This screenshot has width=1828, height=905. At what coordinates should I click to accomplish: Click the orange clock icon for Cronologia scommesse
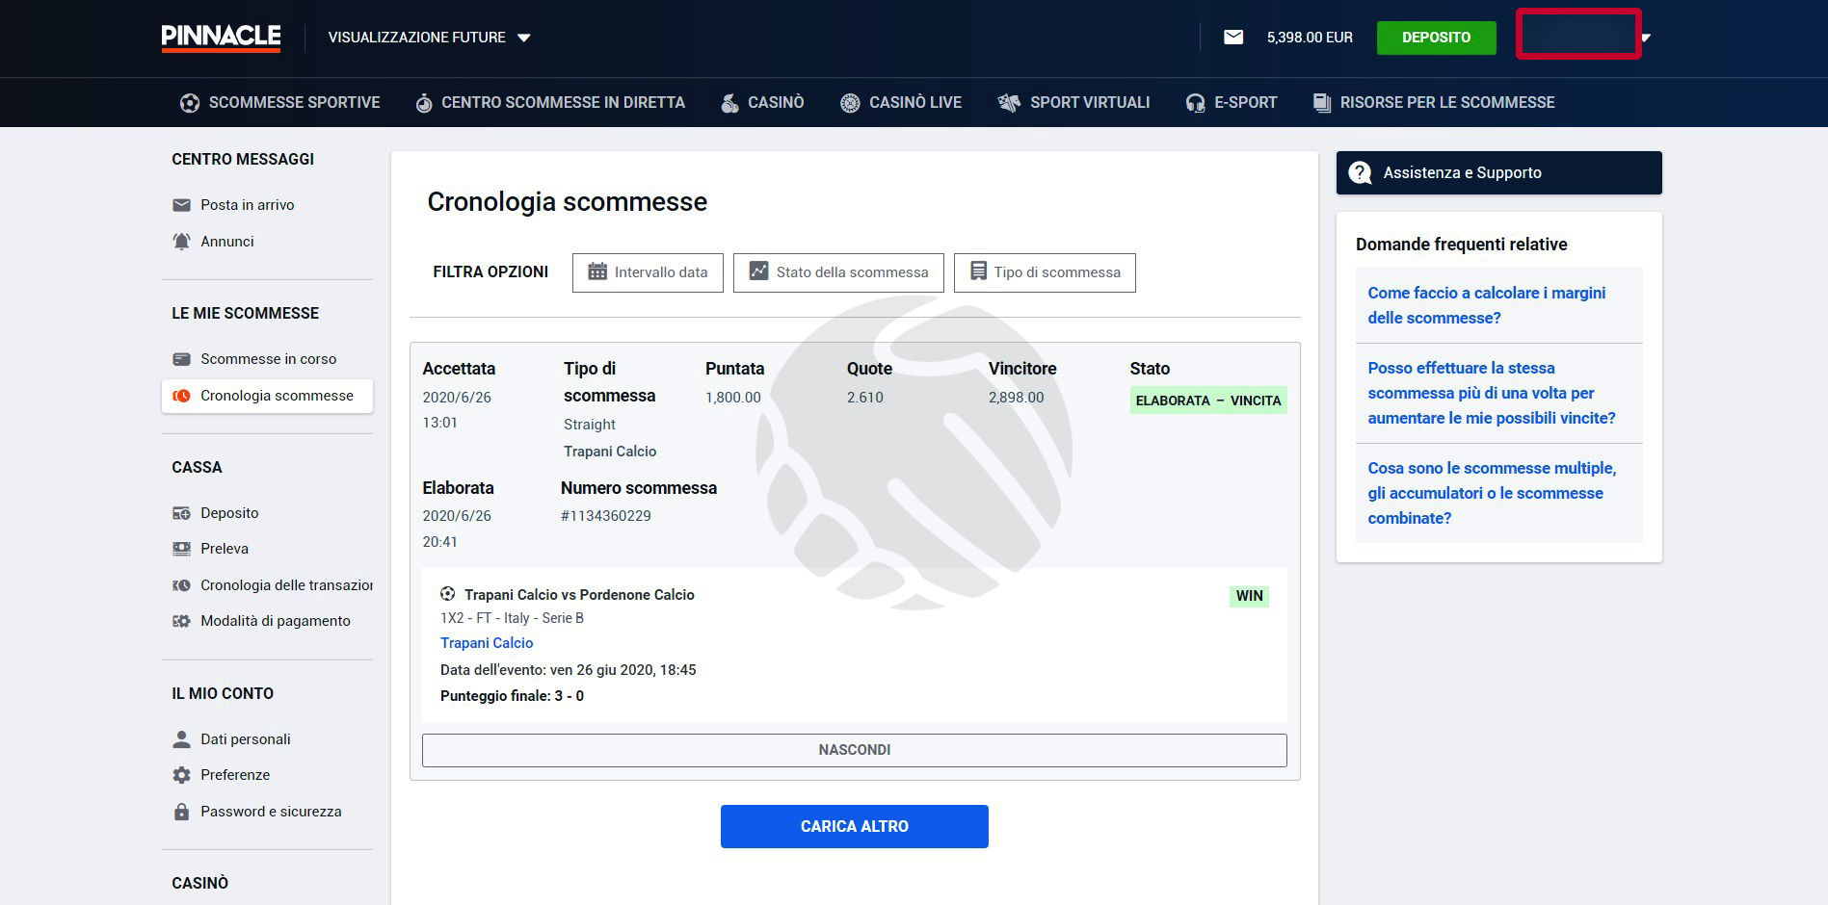(181, 396)
